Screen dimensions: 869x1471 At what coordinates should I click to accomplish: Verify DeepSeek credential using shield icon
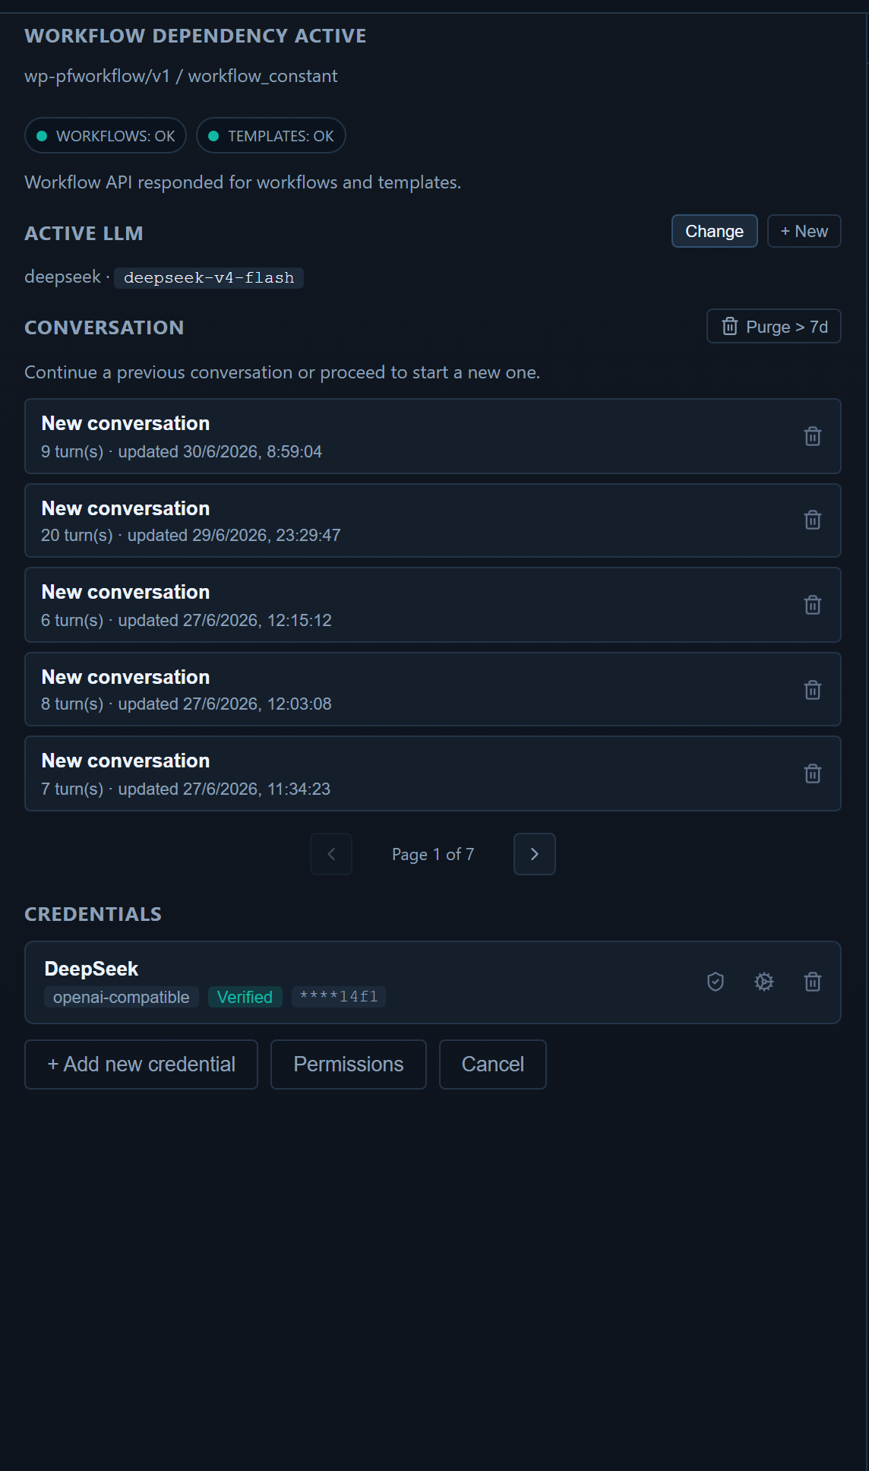click(716, 982)
